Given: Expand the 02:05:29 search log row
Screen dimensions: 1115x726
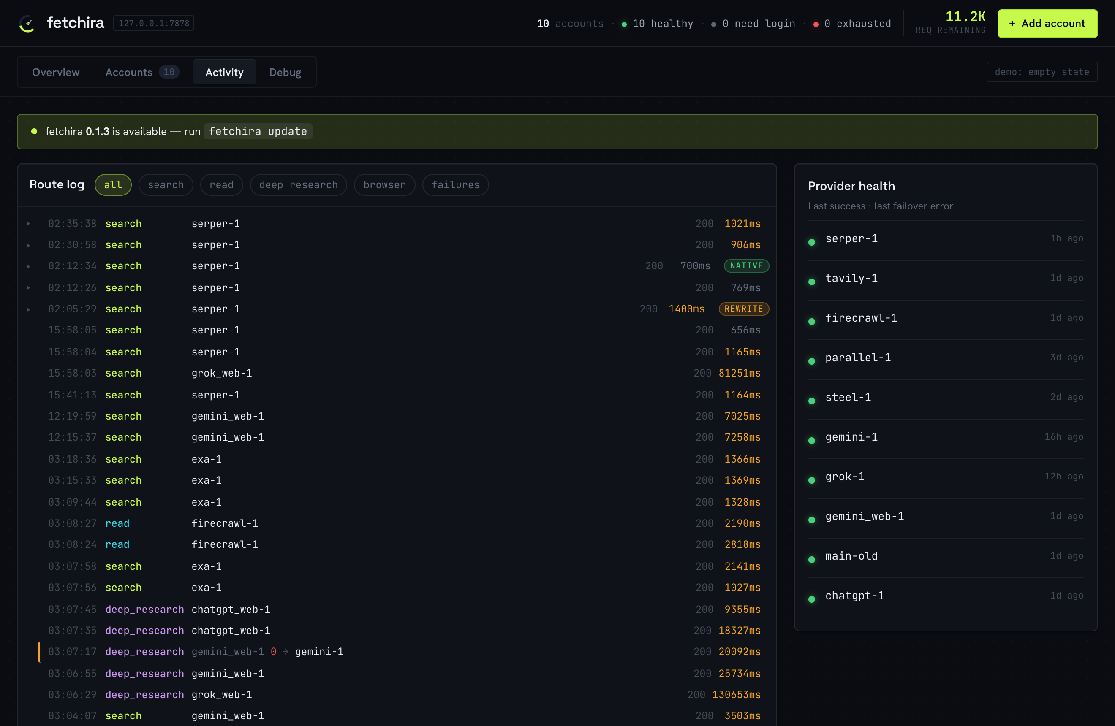Looking at the screenshot, I should [x=29, y=309].
